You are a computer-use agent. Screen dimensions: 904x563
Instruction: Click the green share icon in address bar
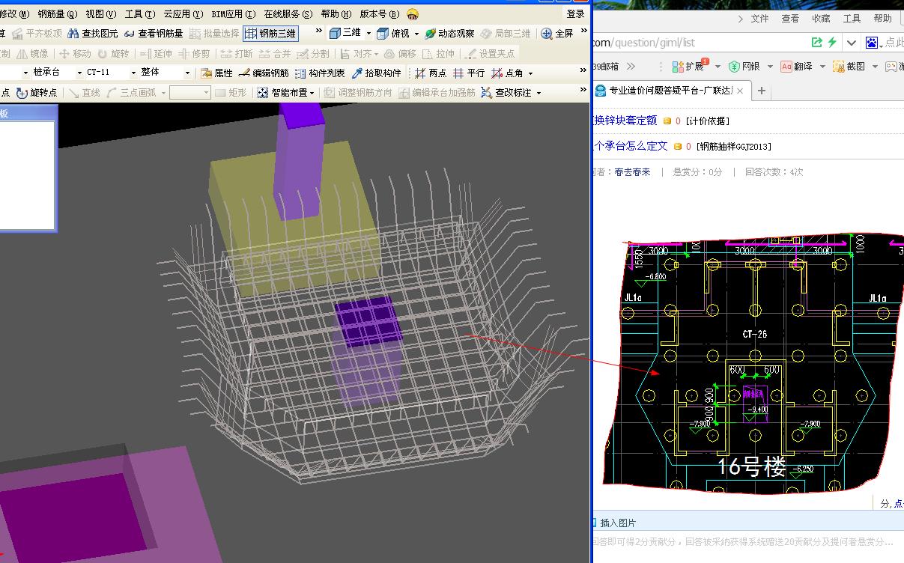(816, 43)
